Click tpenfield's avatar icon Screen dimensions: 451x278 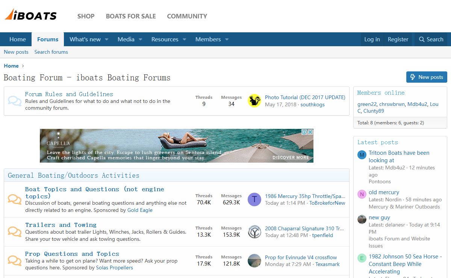click(254, 232)
